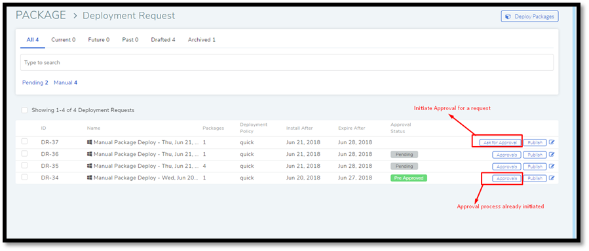The image size is (589, 251).
Task: Click the Name column header
Action: point(94,128)
